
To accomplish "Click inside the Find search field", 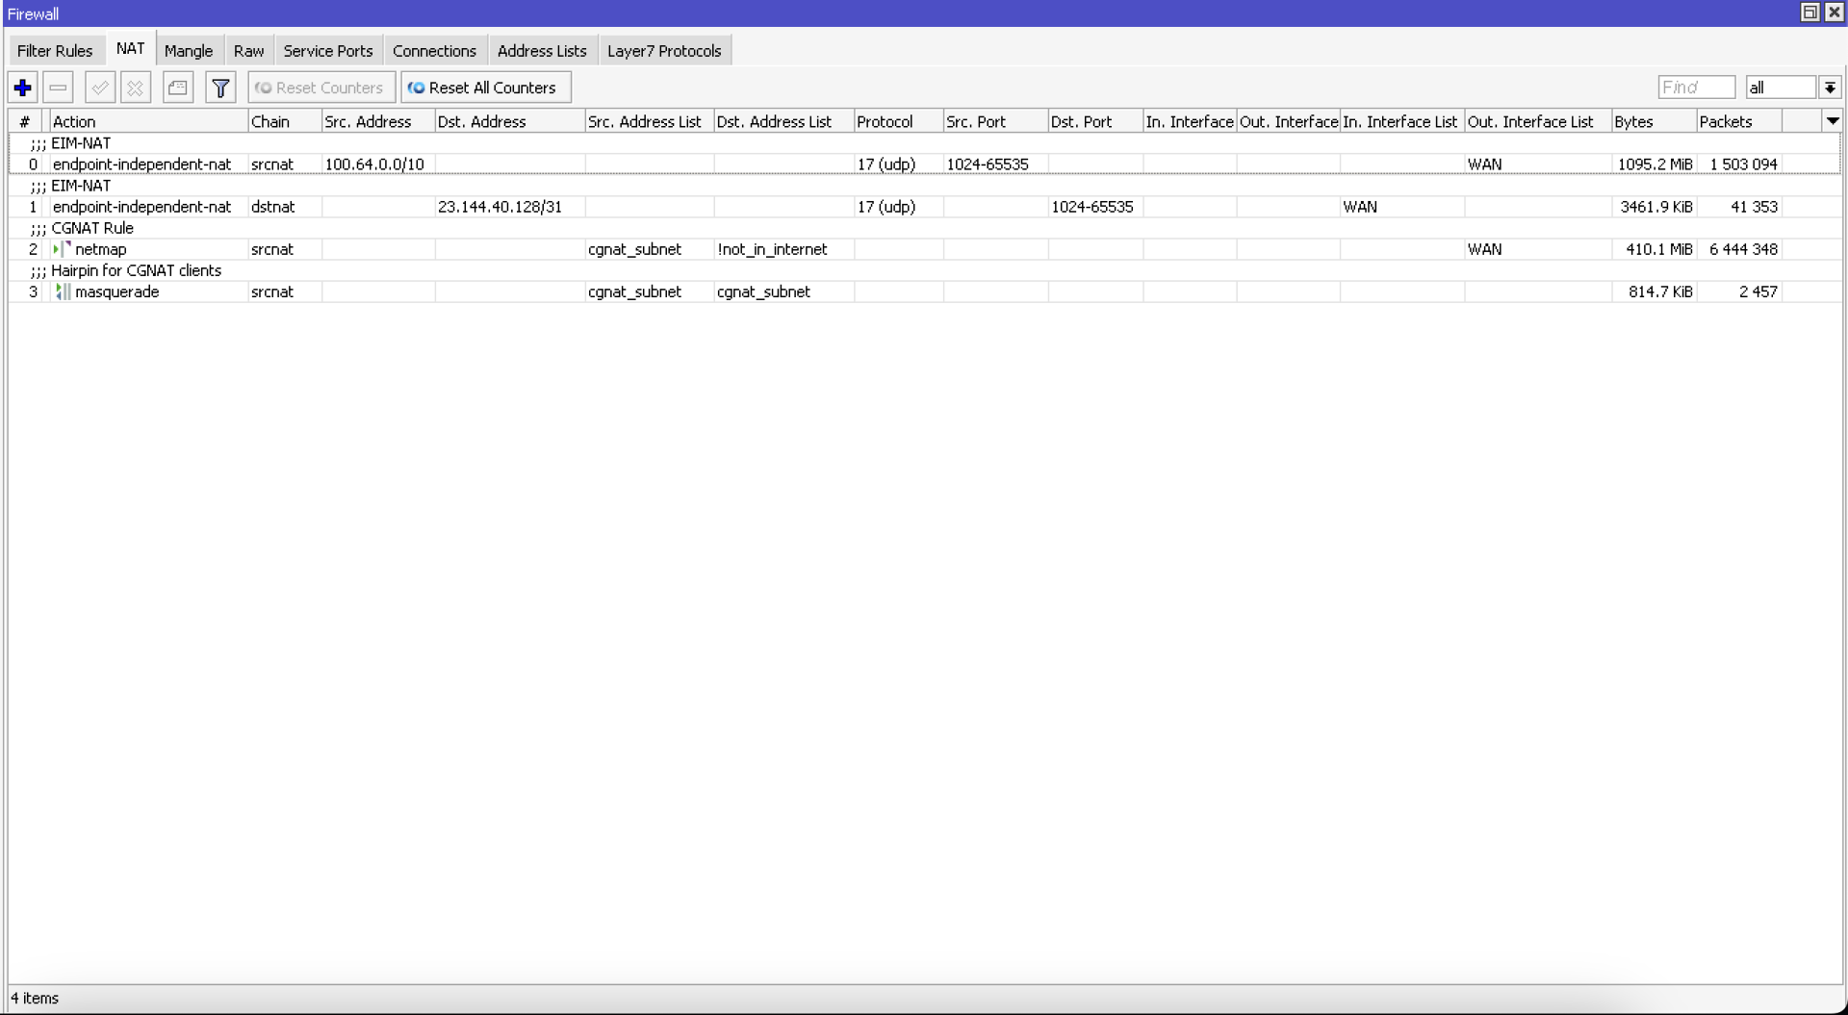I will click(x=1694, y=87).
